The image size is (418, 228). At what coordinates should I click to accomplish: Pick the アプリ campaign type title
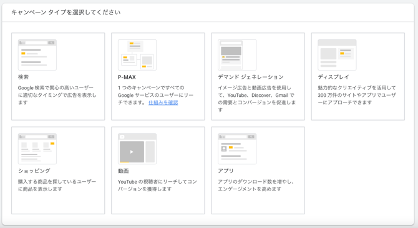(x=225, y=171)
